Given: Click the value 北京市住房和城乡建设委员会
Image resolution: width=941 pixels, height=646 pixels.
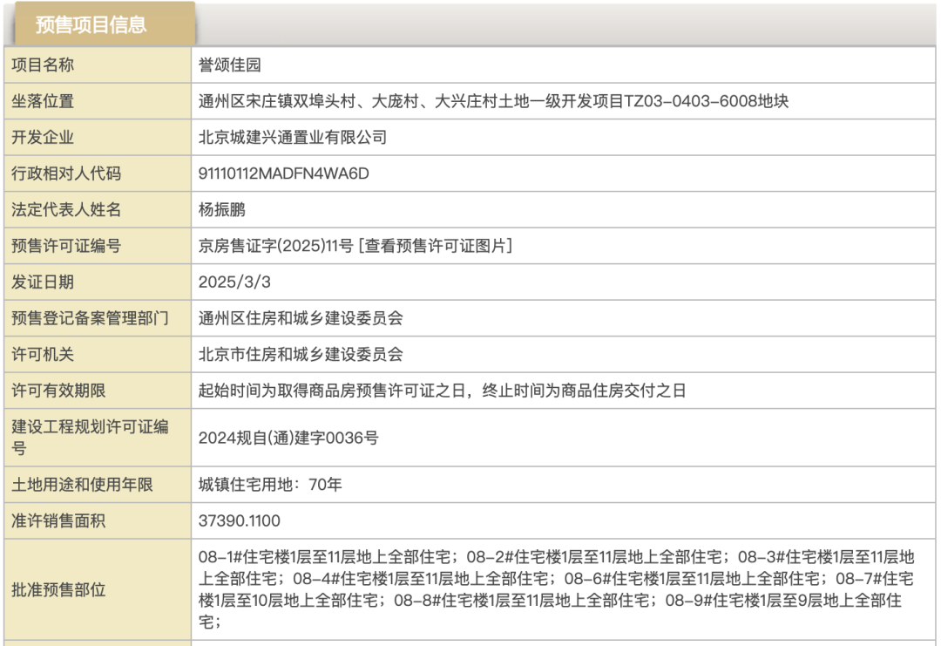Looking at the screenshot, I should 300,354.
